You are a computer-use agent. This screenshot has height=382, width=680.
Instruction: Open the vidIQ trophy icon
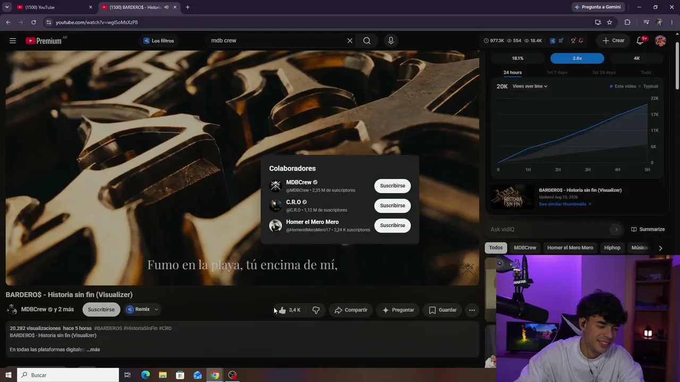pos(573,41)
